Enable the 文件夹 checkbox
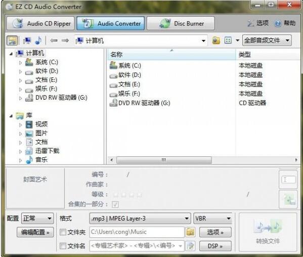 pos(63,232)
